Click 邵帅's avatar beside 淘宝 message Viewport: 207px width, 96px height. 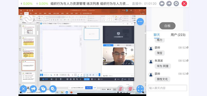151,49
